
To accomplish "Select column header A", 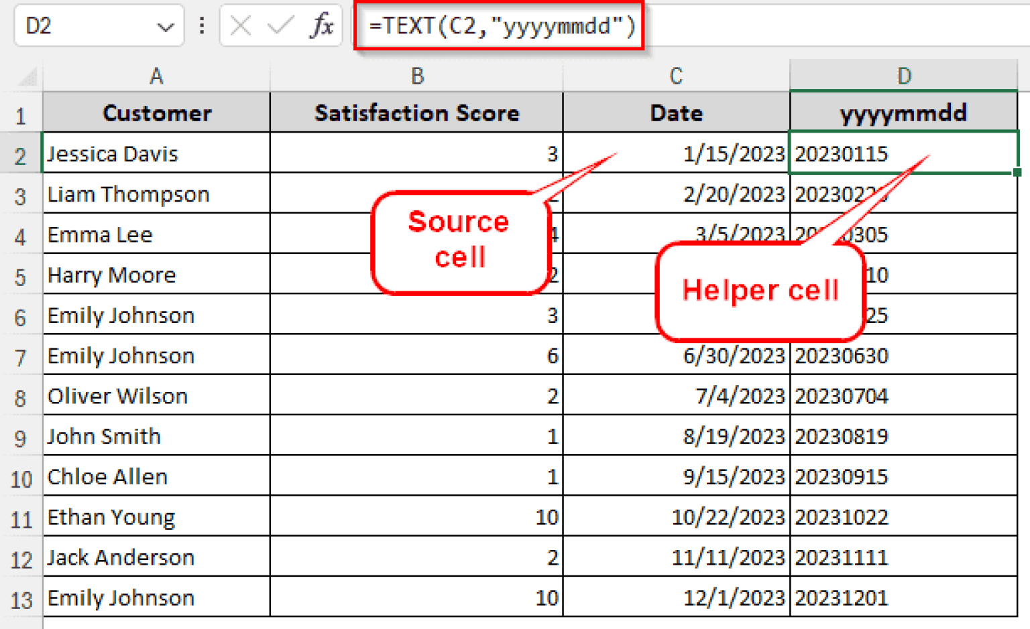I will [156, 76].
